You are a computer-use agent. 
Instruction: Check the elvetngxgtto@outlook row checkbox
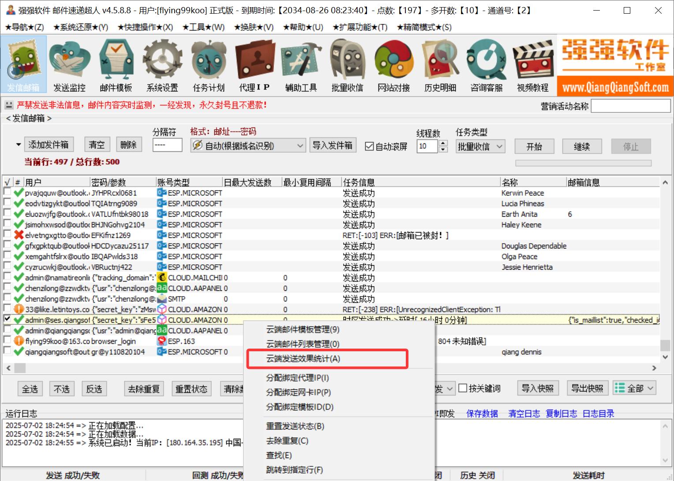pyautogui.click(x=7, y=234)
